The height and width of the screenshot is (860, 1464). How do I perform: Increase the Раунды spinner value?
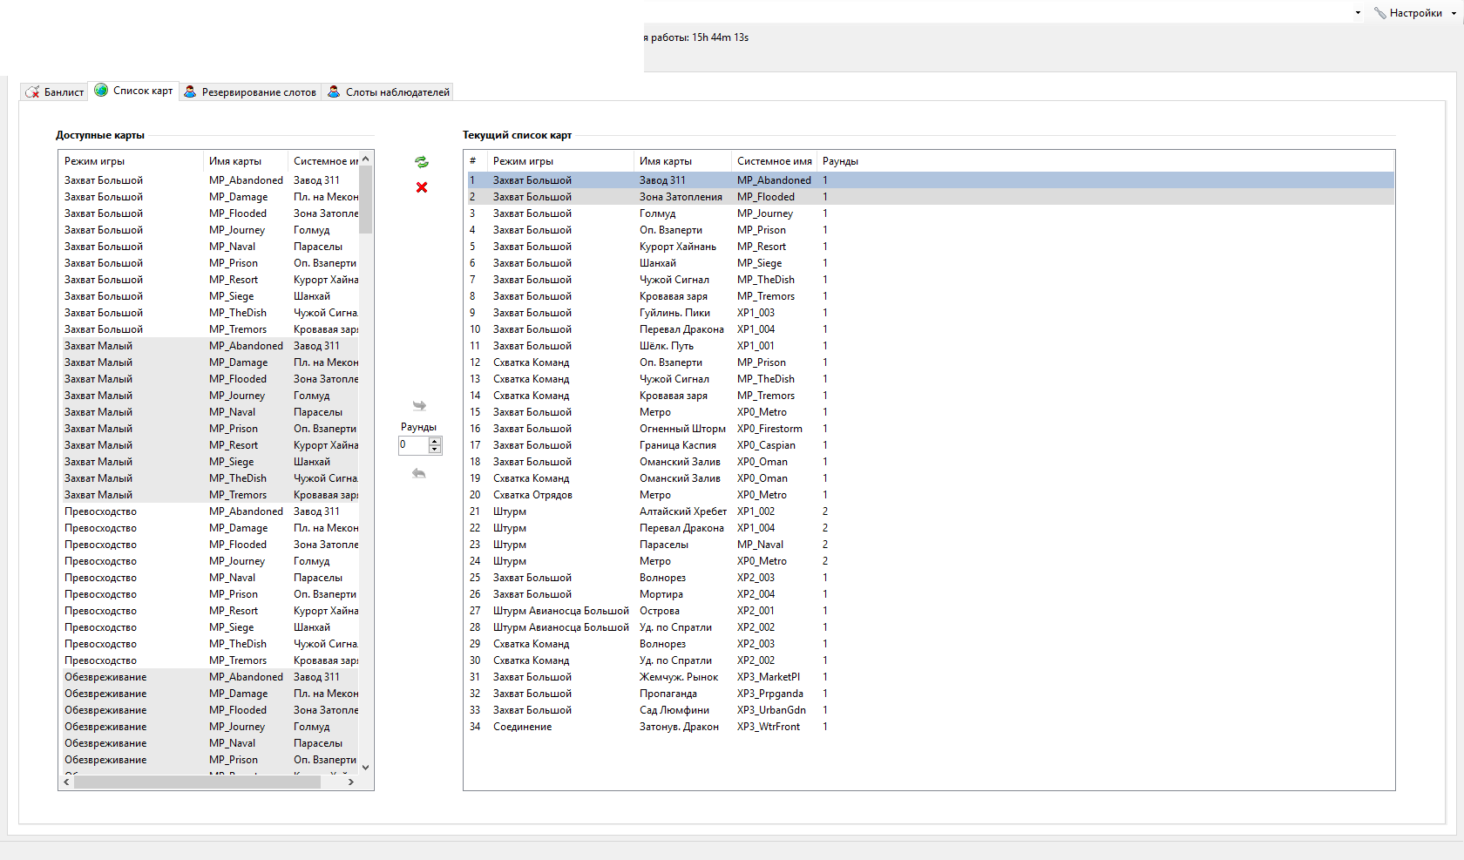tap(435, 441)
